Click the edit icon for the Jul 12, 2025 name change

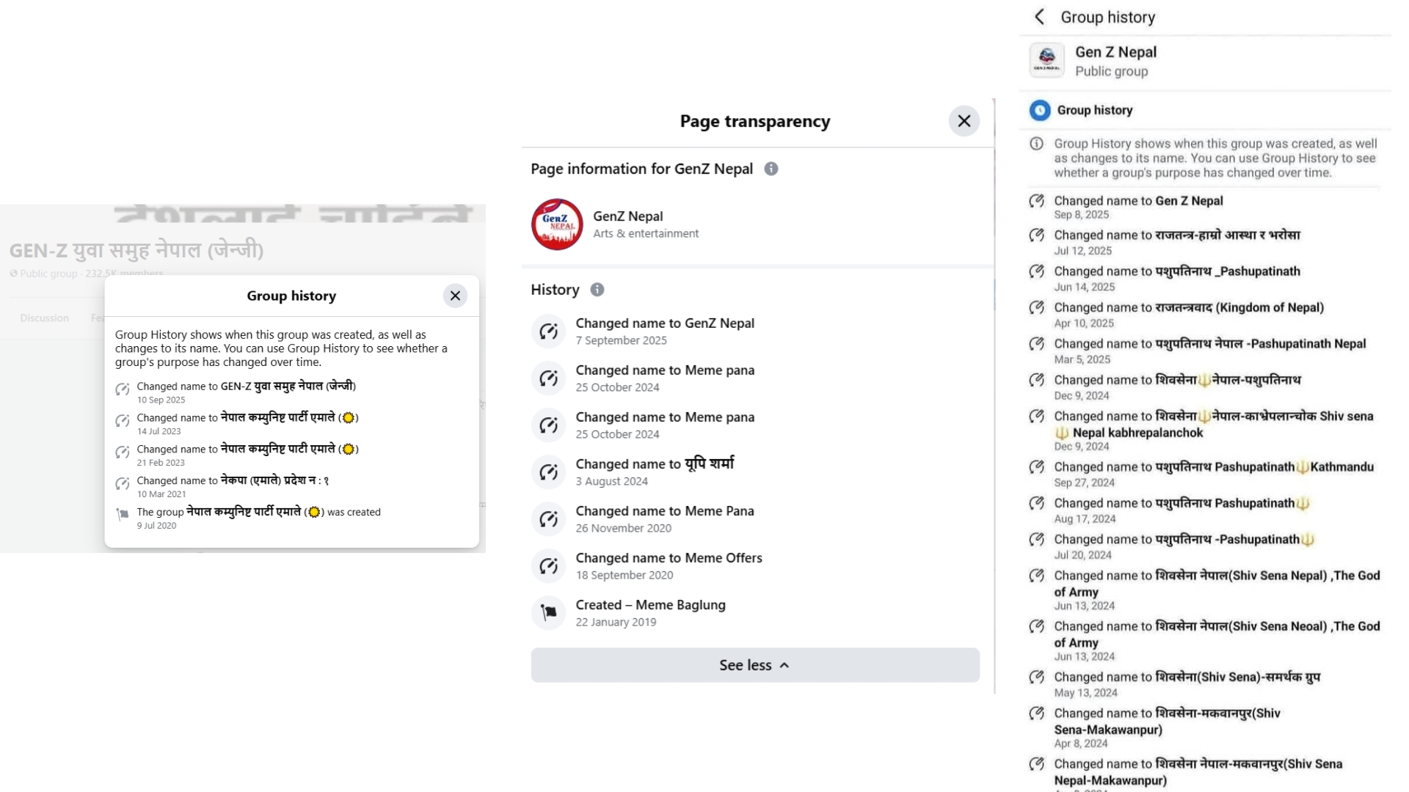pyautogui.click(x=1036, y=235)
